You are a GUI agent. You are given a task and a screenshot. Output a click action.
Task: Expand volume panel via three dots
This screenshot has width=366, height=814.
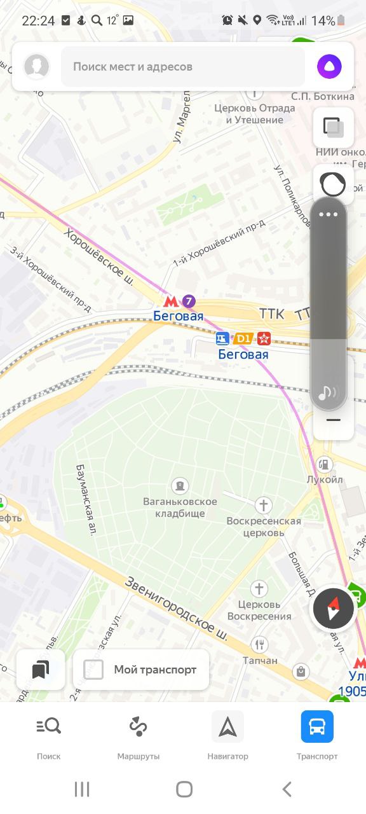pos(329,214)
